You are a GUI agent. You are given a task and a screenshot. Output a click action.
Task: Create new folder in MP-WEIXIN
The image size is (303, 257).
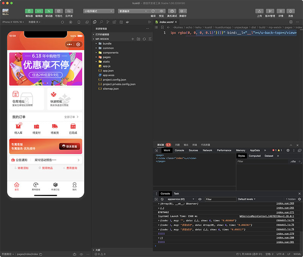(x=138, y=39)
